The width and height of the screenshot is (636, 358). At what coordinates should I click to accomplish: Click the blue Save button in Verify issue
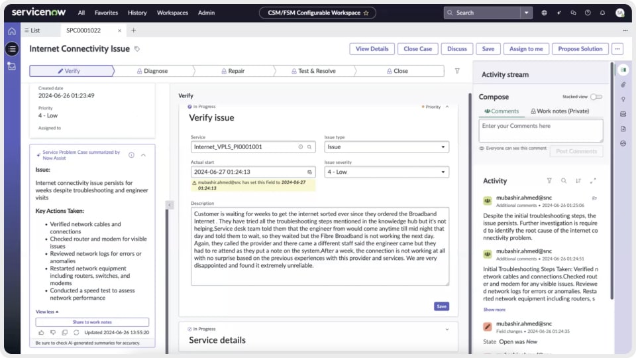(441, 306)
